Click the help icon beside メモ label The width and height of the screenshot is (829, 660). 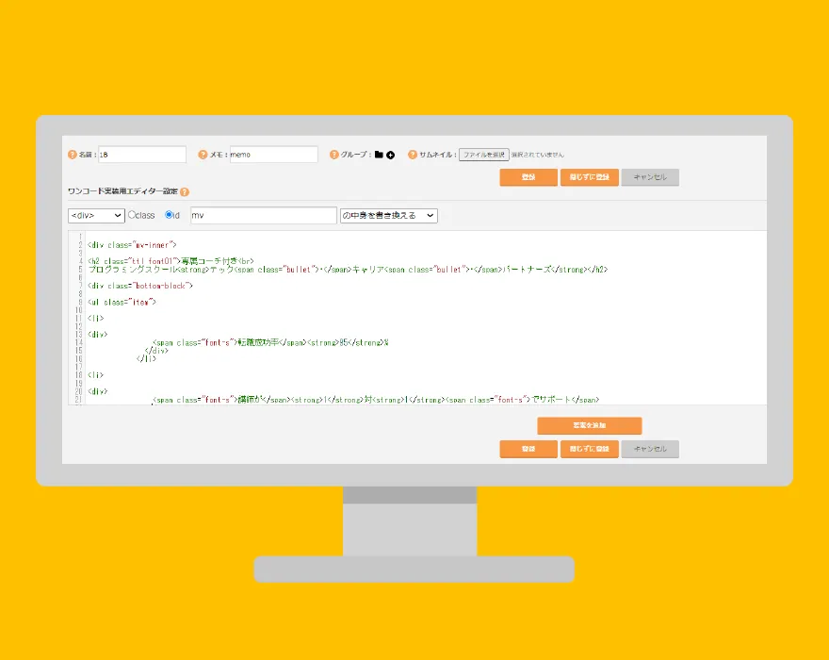point(203,155)
